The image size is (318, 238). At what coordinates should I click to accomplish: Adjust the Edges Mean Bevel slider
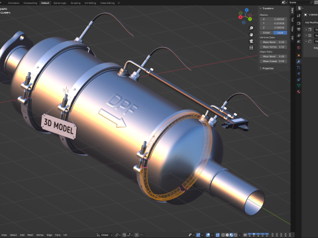point(274,57)
